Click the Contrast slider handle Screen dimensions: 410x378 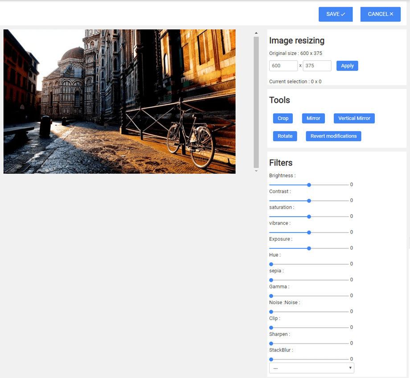(309, 201)
